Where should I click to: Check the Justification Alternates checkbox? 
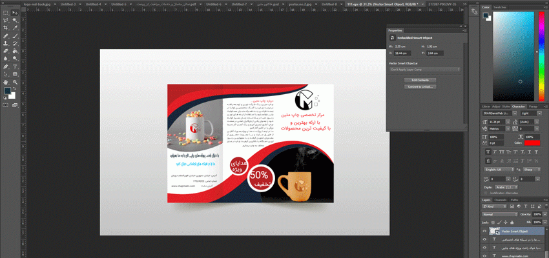[486, 193]
